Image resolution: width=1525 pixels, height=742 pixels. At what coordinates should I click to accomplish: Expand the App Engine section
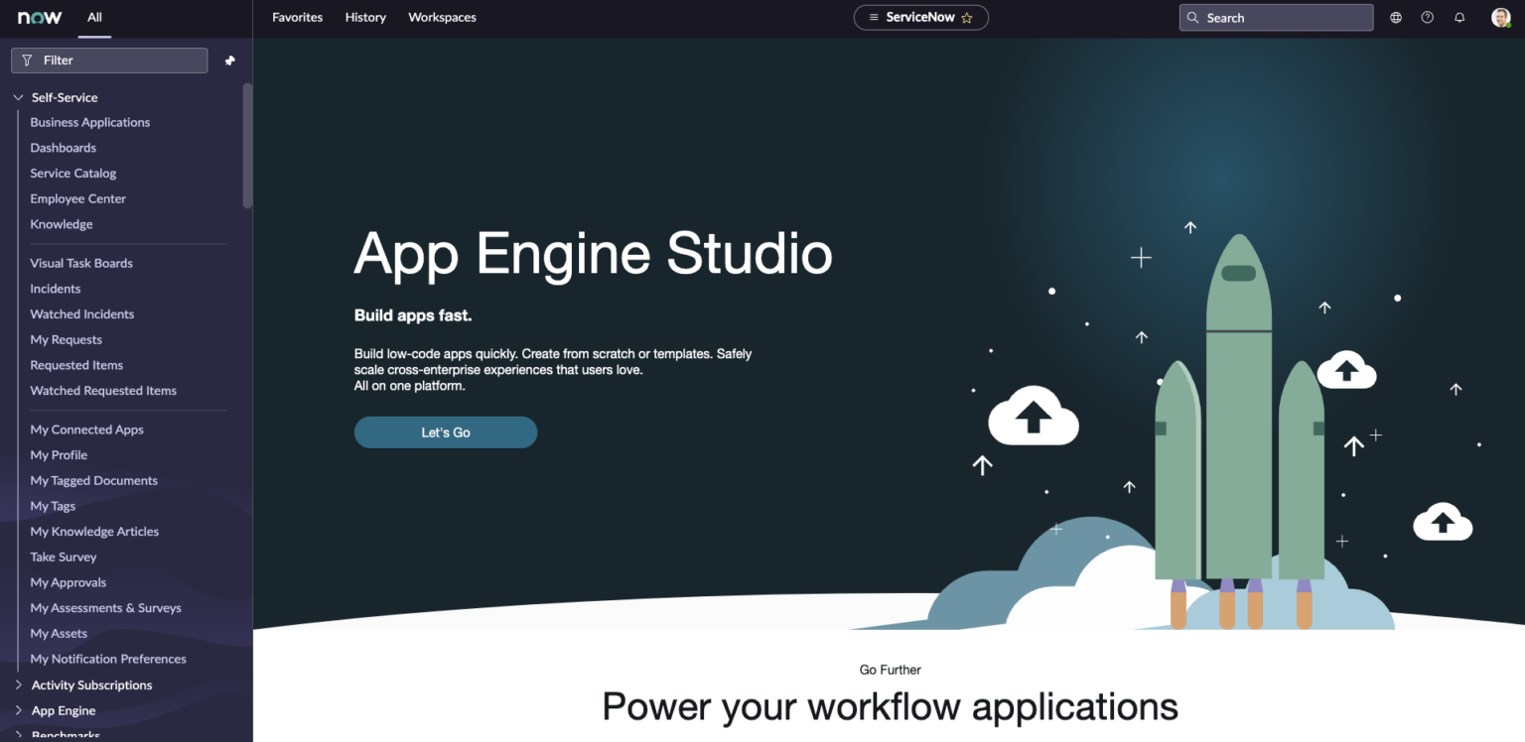(19, 710)
